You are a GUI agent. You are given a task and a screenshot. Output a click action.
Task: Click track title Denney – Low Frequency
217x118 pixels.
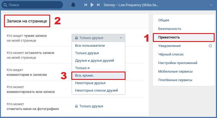(131, 5)
